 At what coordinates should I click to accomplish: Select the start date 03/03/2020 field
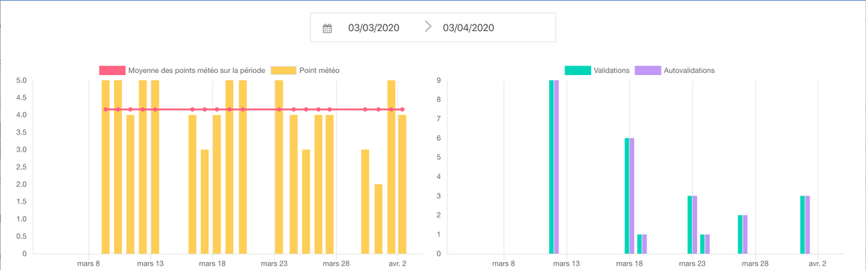(x=374, y=28)
